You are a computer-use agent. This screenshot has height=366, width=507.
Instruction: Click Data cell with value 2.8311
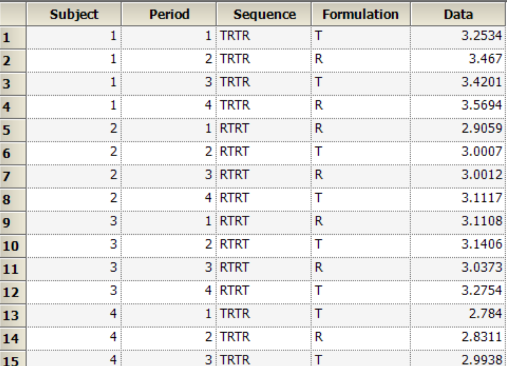[458, 337]
